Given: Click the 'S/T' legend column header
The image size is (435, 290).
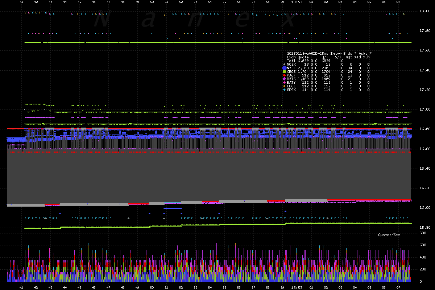Looking at the screenshot, I should click(338, 57).
